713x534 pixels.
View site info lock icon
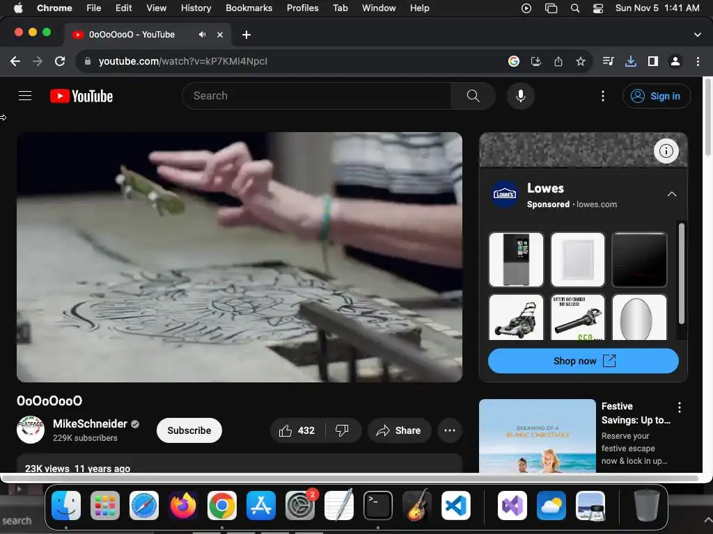click(x=88, y=61)
